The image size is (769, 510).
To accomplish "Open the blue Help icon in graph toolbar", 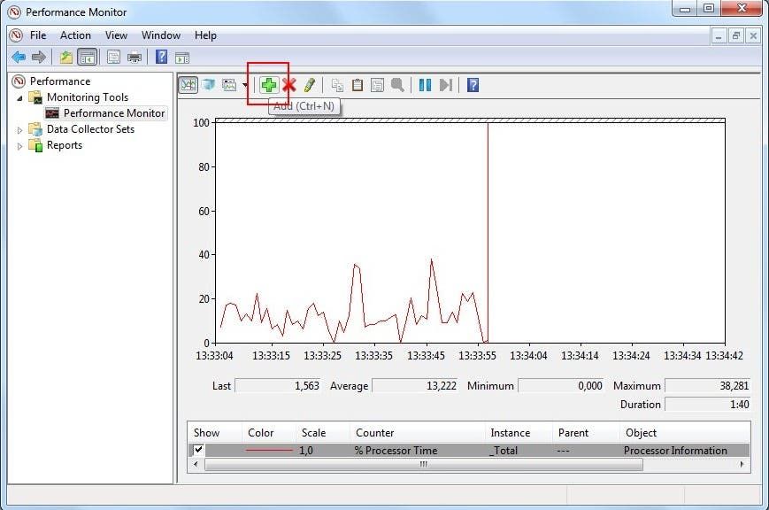I will point(473,85).
